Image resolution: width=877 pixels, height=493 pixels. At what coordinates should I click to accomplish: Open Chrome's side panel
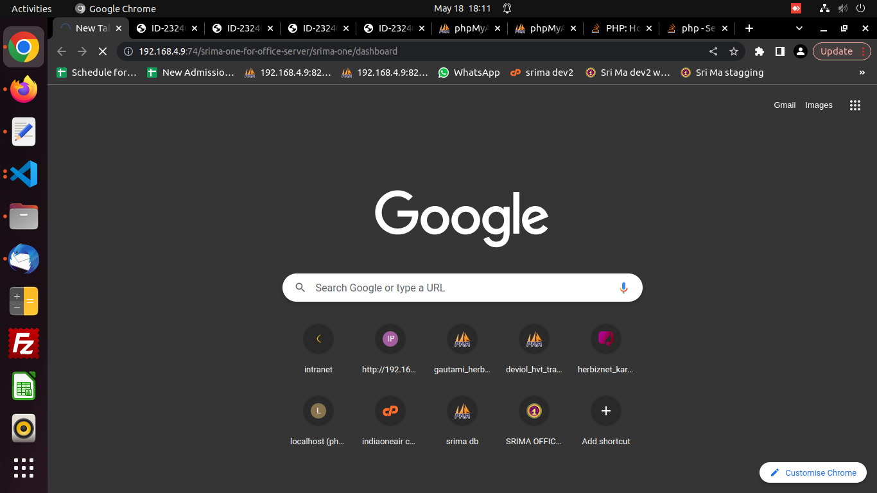779,51
